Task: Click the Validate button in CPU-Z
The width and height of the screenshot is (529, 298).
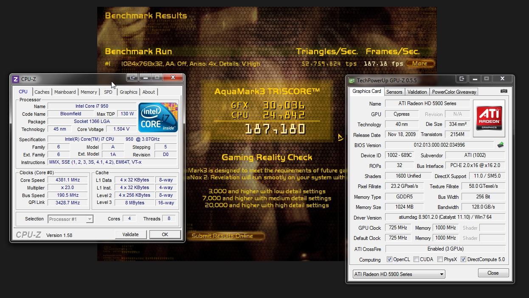Action: pyautogui.click(x=130, y=234)
